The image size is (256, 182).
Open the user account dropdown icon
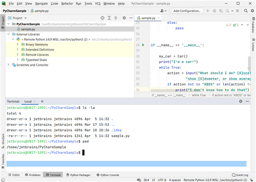point(163,11)
